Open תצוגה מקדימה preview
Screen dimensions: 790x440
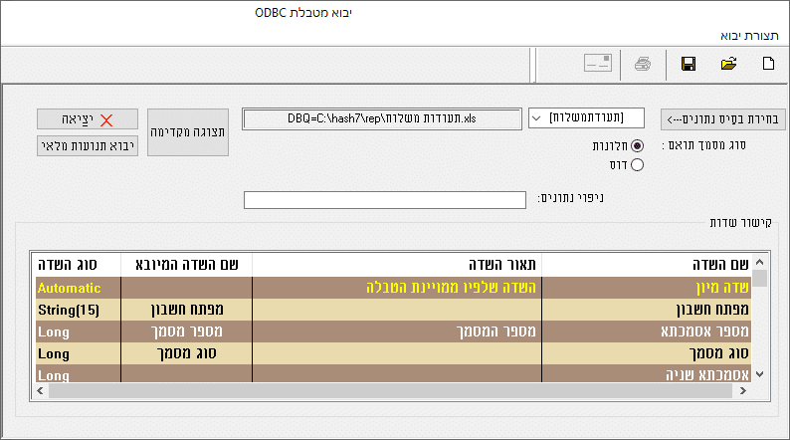188,132
